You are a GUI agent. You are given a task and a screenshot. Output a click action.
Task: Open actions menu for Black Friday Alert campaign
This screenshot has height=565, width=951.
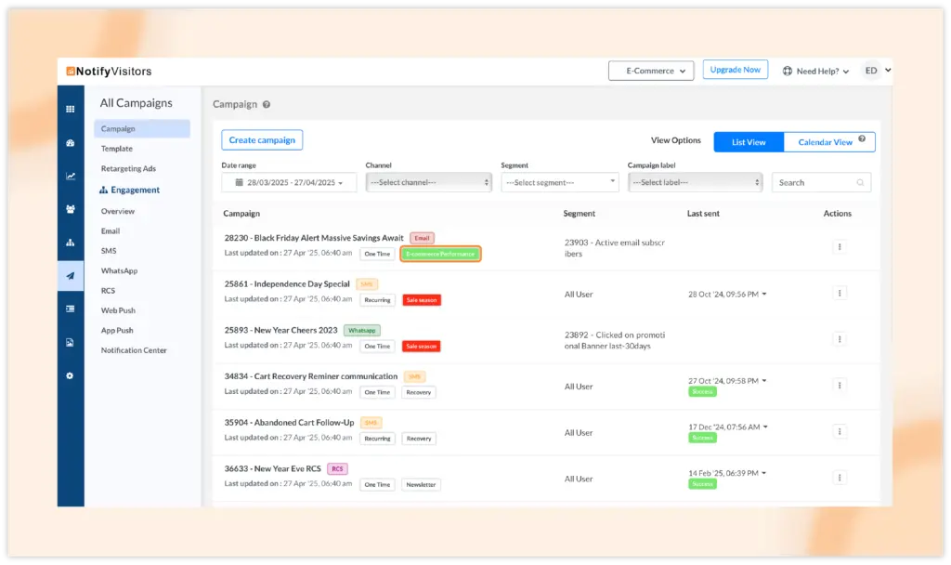click(839, 246)
